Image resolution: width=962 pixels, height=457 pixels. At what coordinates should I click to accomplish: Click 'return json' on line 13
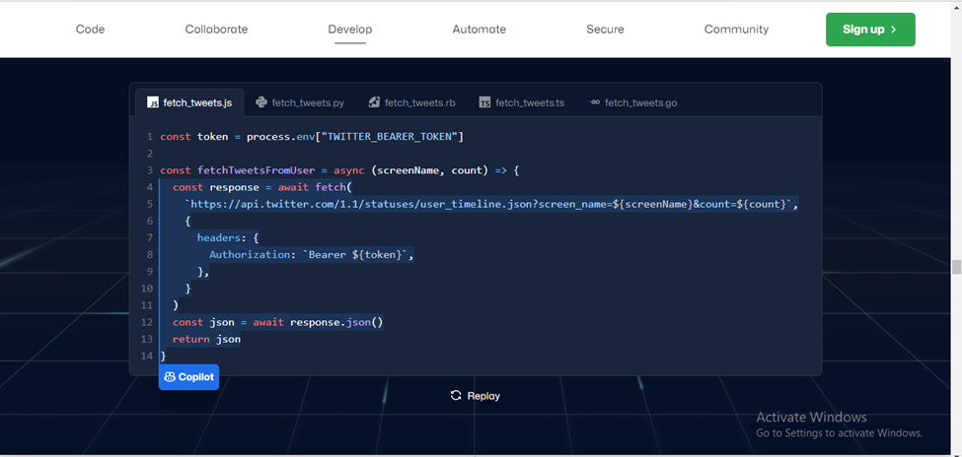click(x=207, y=339)
